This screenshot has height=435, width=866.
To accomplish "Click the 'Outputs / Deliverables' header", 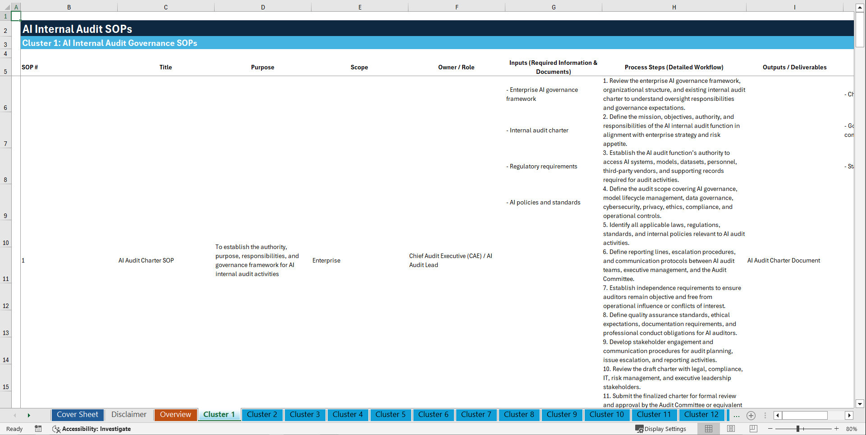I will coord(795,67).
